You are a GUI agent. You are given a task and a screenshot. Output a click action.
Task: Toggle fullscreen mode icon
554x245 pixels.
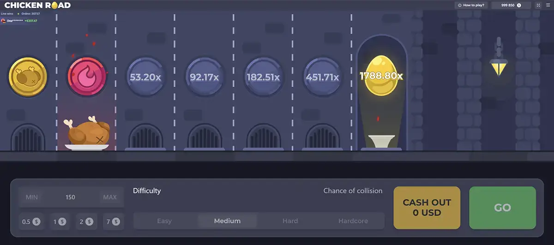click(x=538, y=6)
